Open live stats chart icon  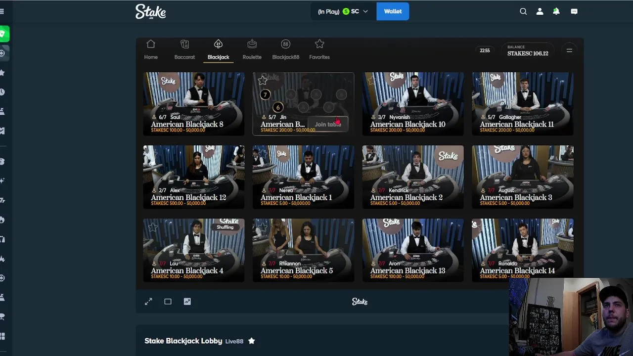(x=187, y=302)
